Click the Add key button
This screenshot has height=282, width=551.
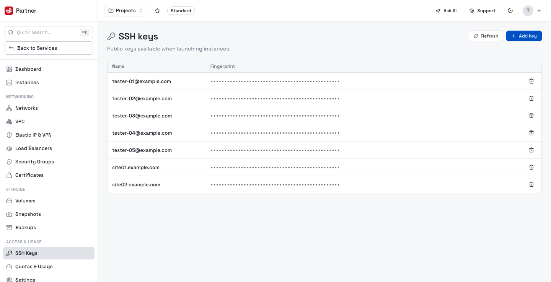(524, 36)
